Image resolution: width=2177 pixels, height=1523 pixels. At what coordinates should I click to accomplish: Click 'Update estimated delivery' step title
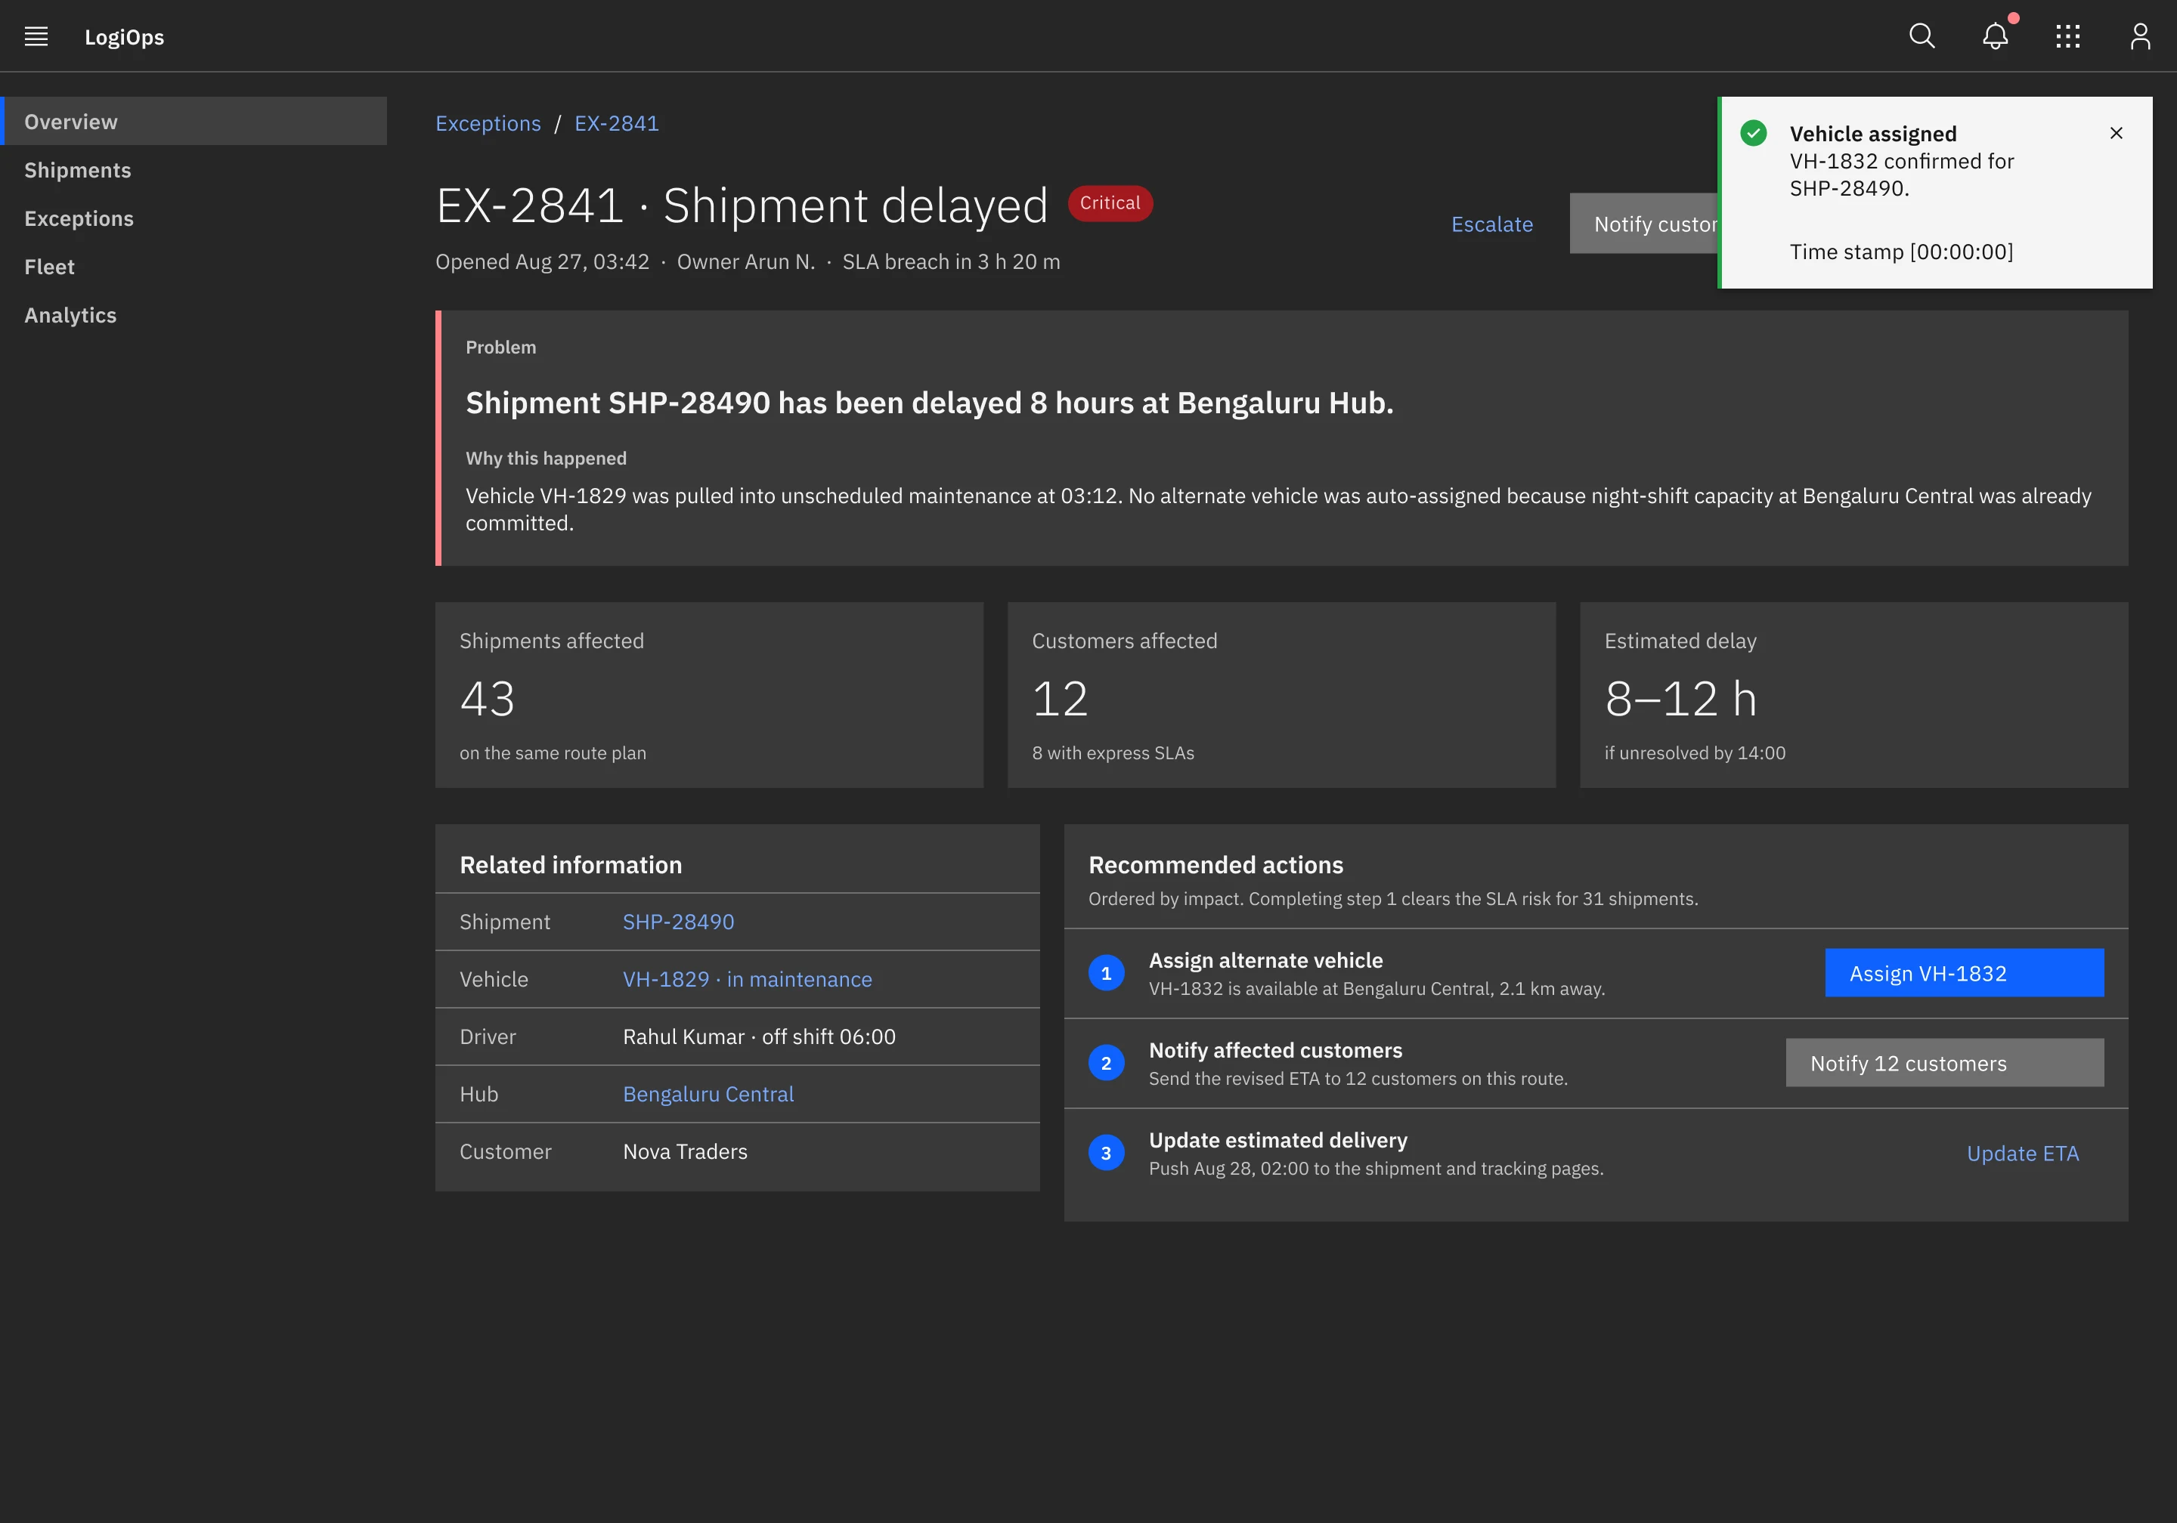click(1278, 1140)
